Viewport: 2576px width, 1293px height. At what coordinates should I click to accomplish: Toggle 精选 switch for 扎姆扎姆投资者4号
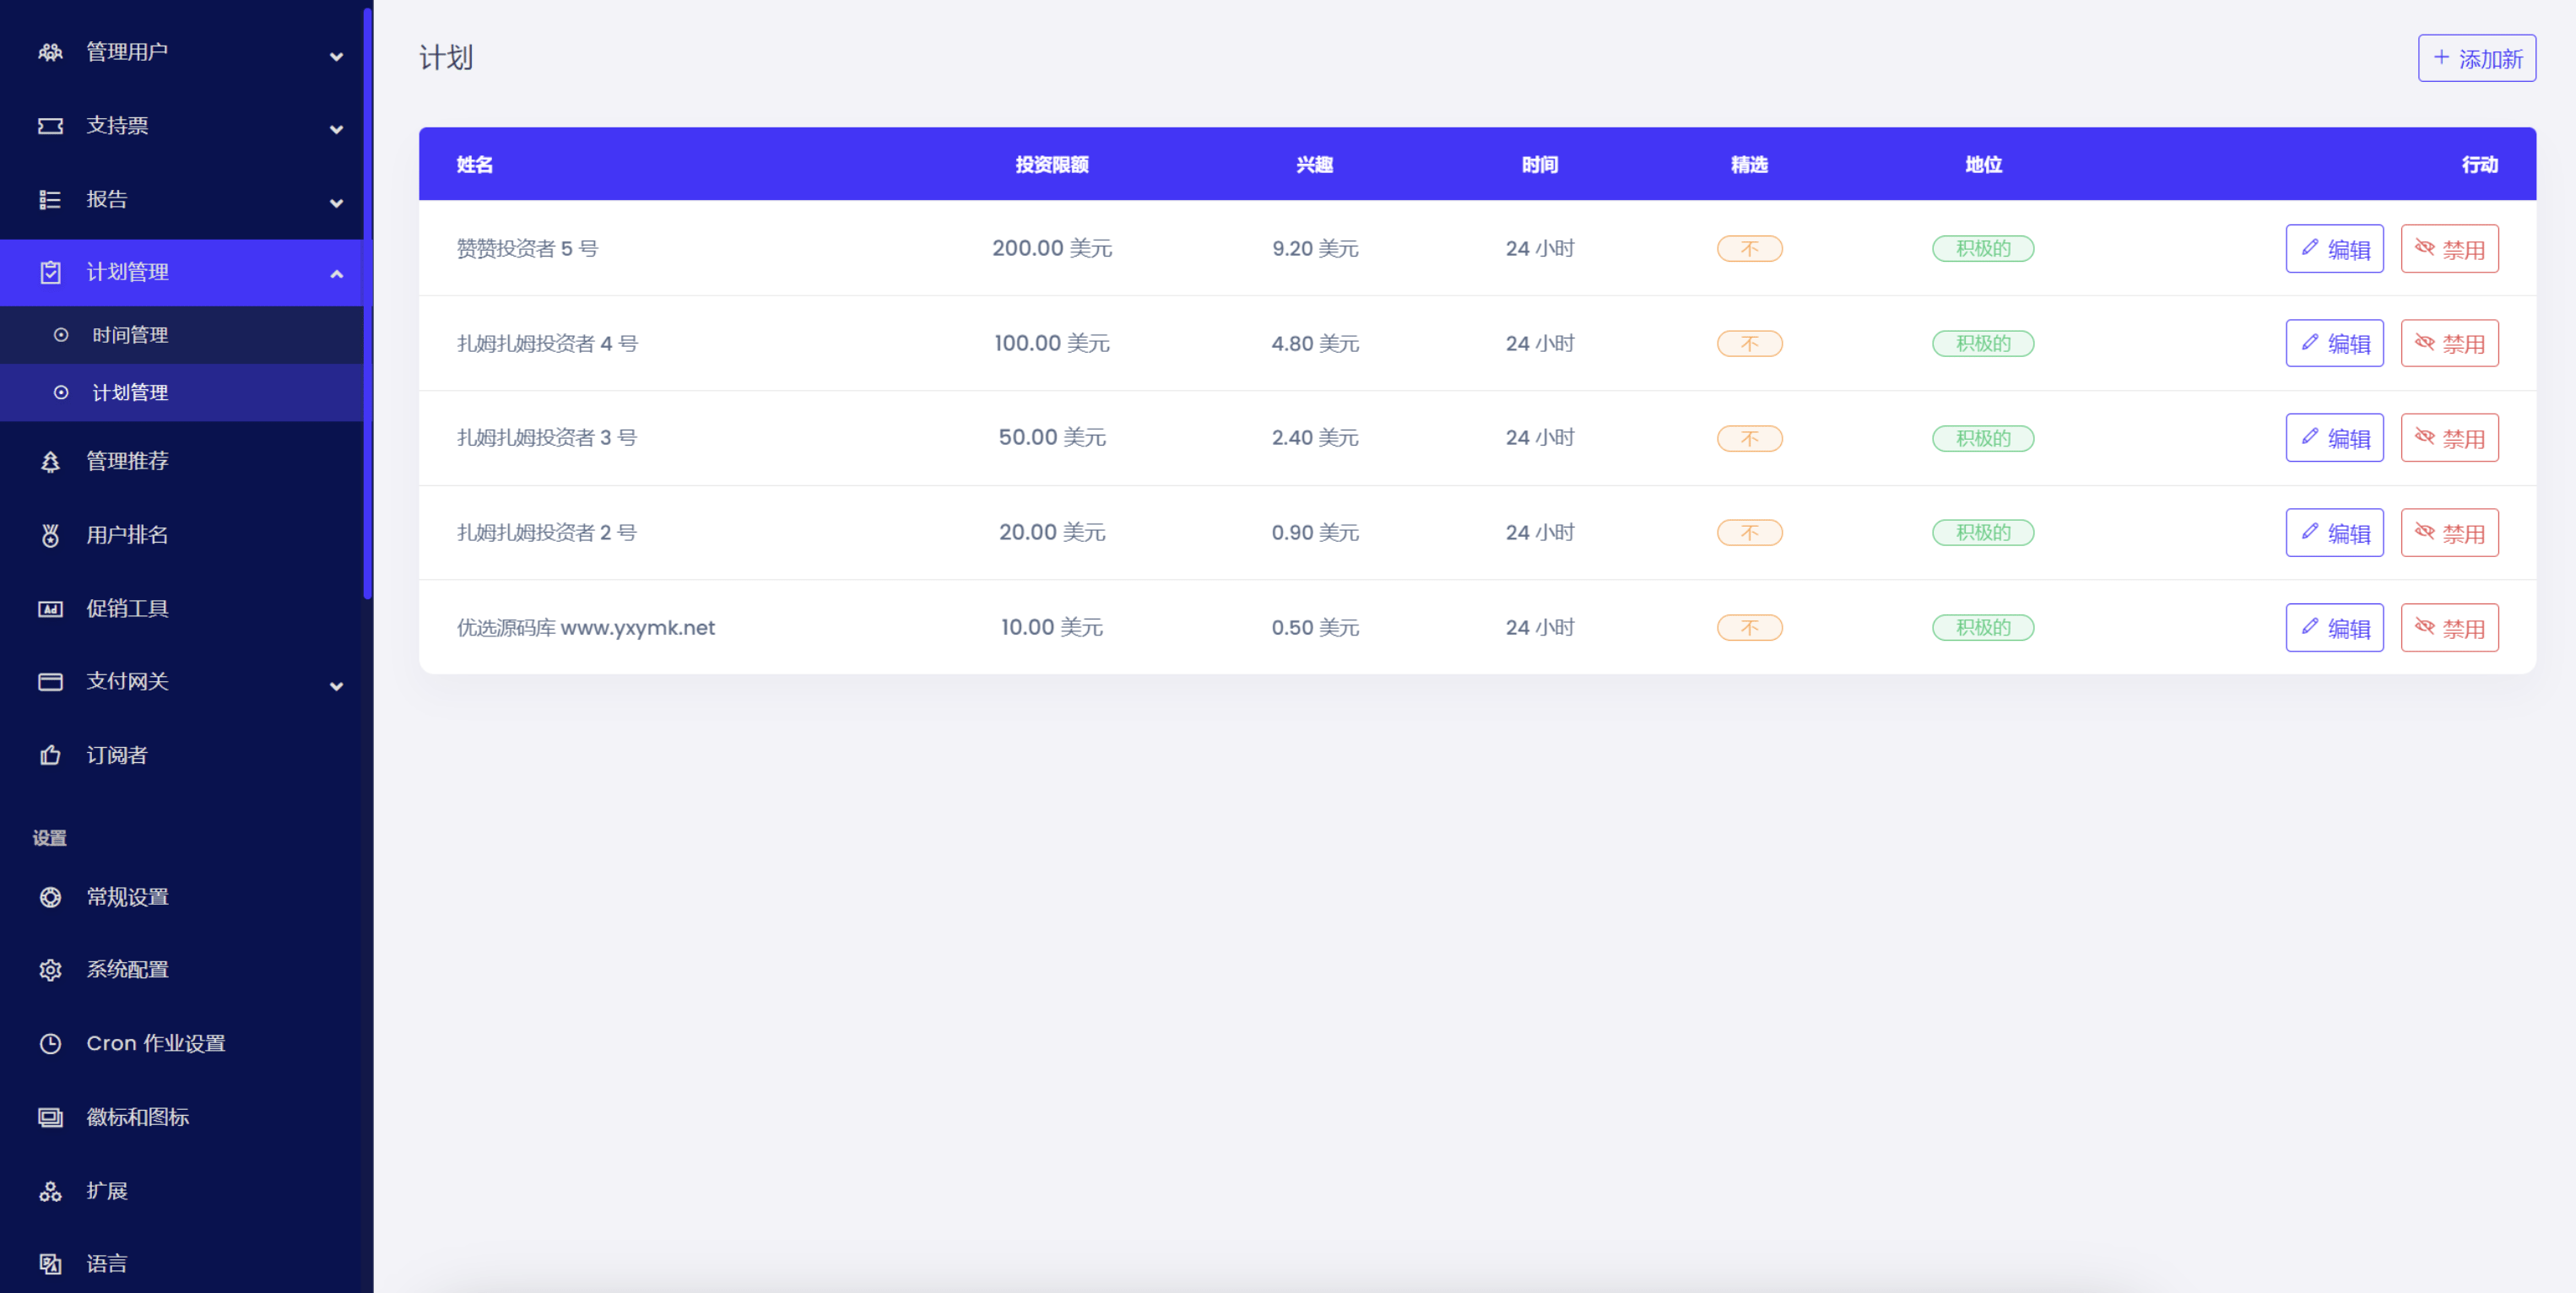pyautogui.click(x=1746, y=341)
